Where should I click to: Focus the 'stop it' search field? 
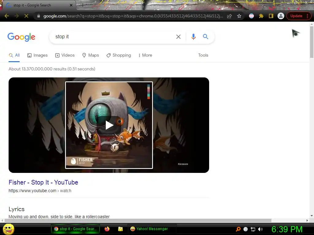click(x=114, y=37)
